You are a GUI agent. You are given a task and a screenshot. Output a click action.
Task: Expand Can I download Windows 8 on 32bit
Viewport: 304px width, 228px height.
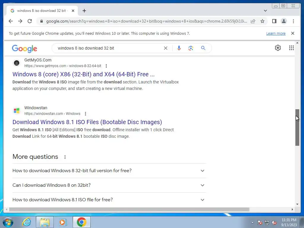pos(109,185)
